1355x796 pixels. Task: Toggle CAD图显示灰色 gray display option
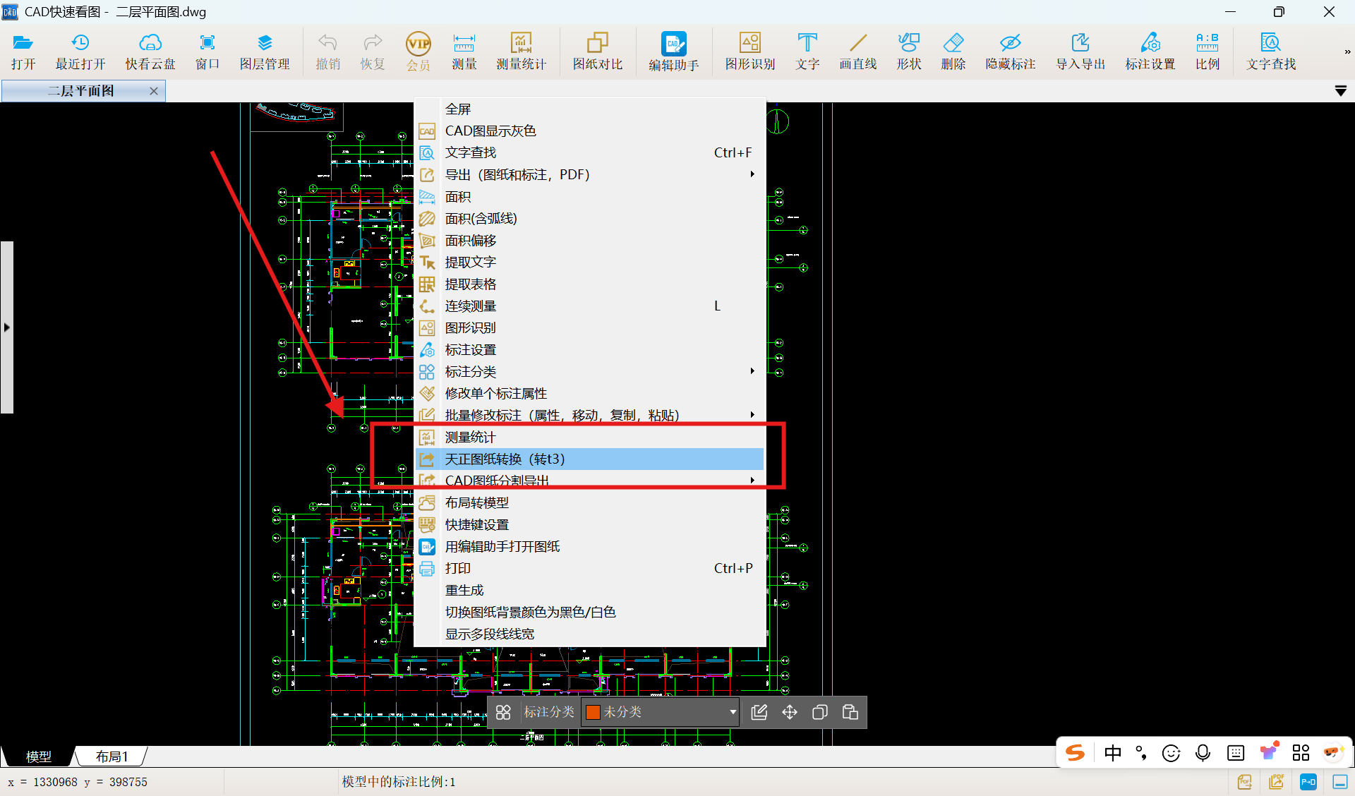point(490,131)
